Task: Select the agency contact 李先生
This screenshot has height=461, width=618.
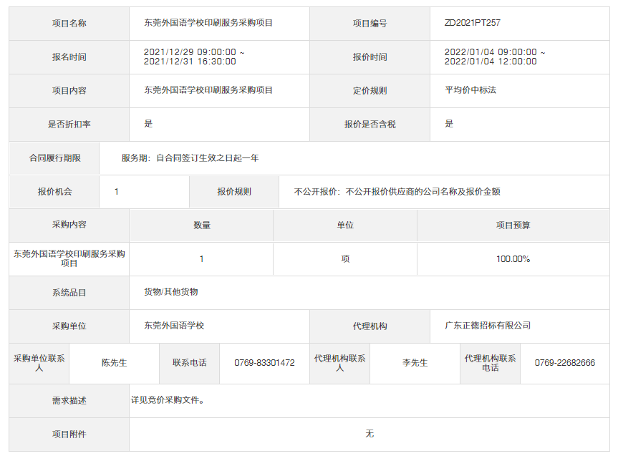Action: (415, 363)
